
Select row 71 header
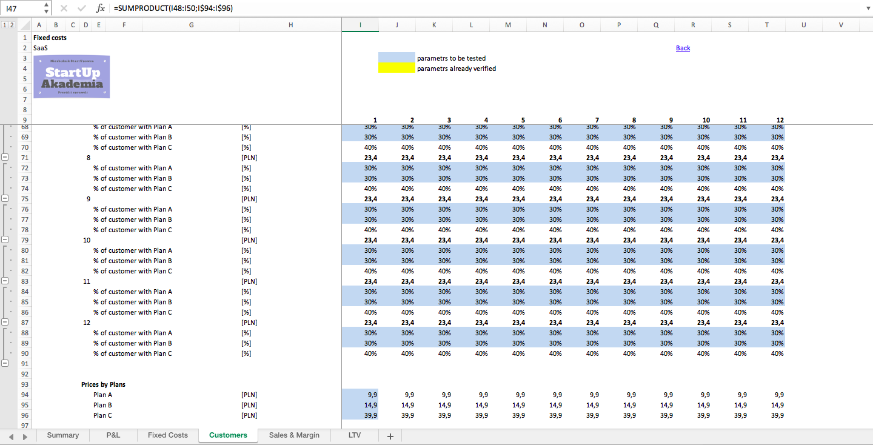(x=25, y=158)
